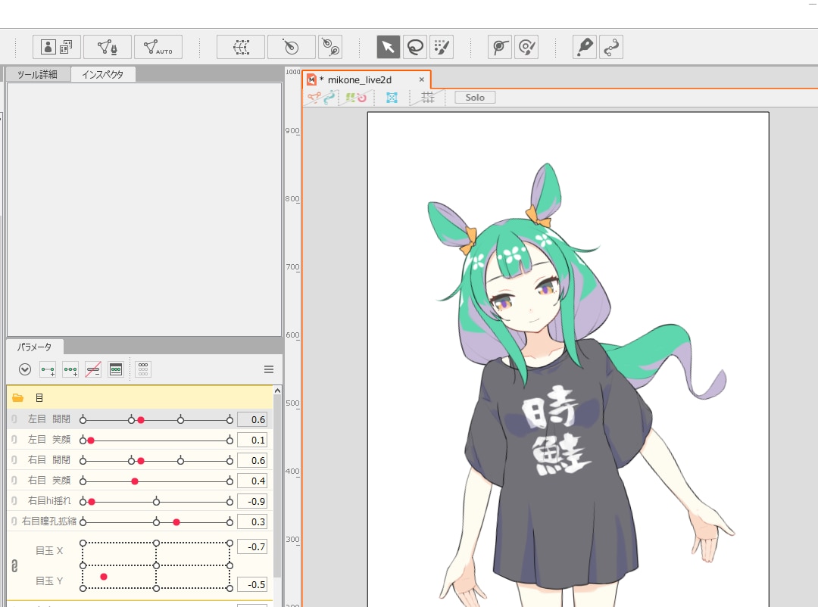Viewport: 818px width, 607px height.
Task: Click the Solo button
Action: [x=475, y=98]
